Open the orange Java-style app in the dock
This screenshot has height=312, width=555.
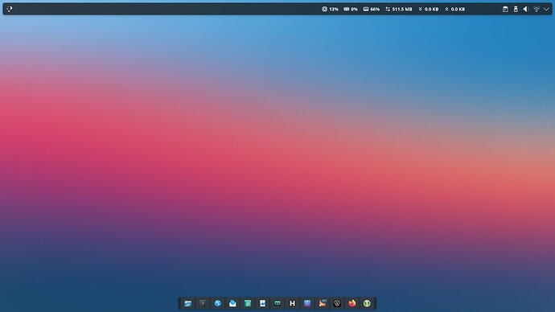click(x=322, y=303)
